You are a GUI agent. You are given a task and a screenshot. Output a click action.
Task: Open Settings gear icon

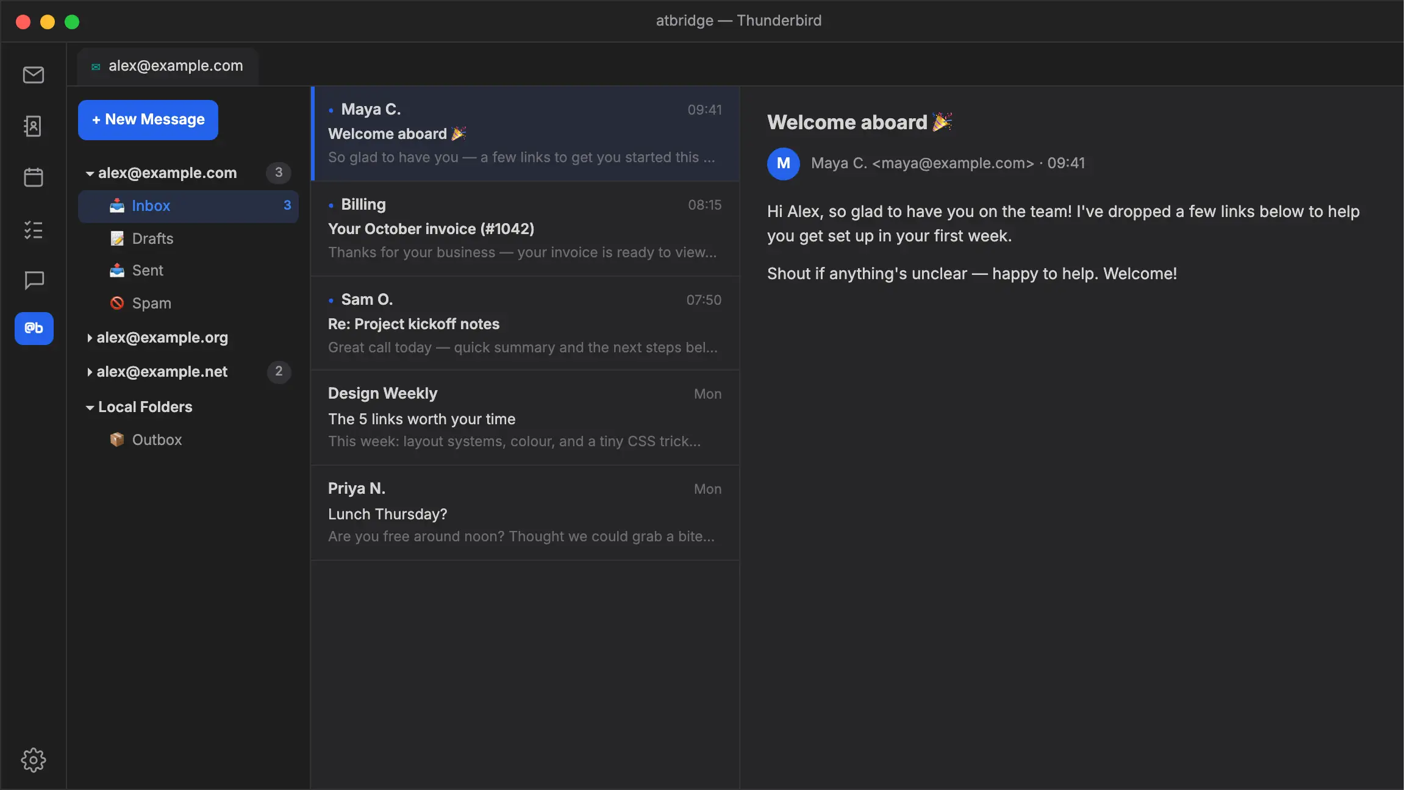(x=34, y=760)
